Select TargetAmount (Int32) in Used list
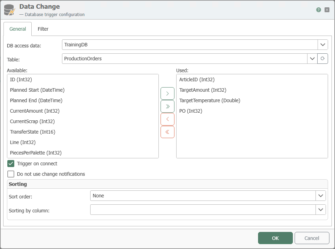The image size is (335, 249). click(x=252, y=90)
